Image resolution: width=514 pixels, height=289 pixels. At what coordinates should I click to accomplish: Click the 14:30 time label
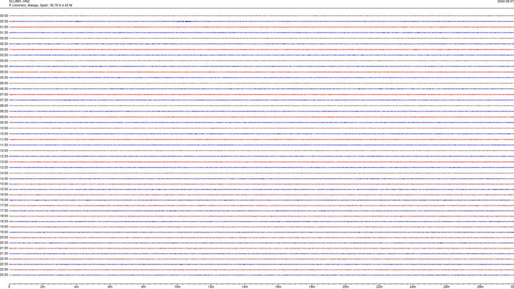pyautogui.click(x=4, y=179)
